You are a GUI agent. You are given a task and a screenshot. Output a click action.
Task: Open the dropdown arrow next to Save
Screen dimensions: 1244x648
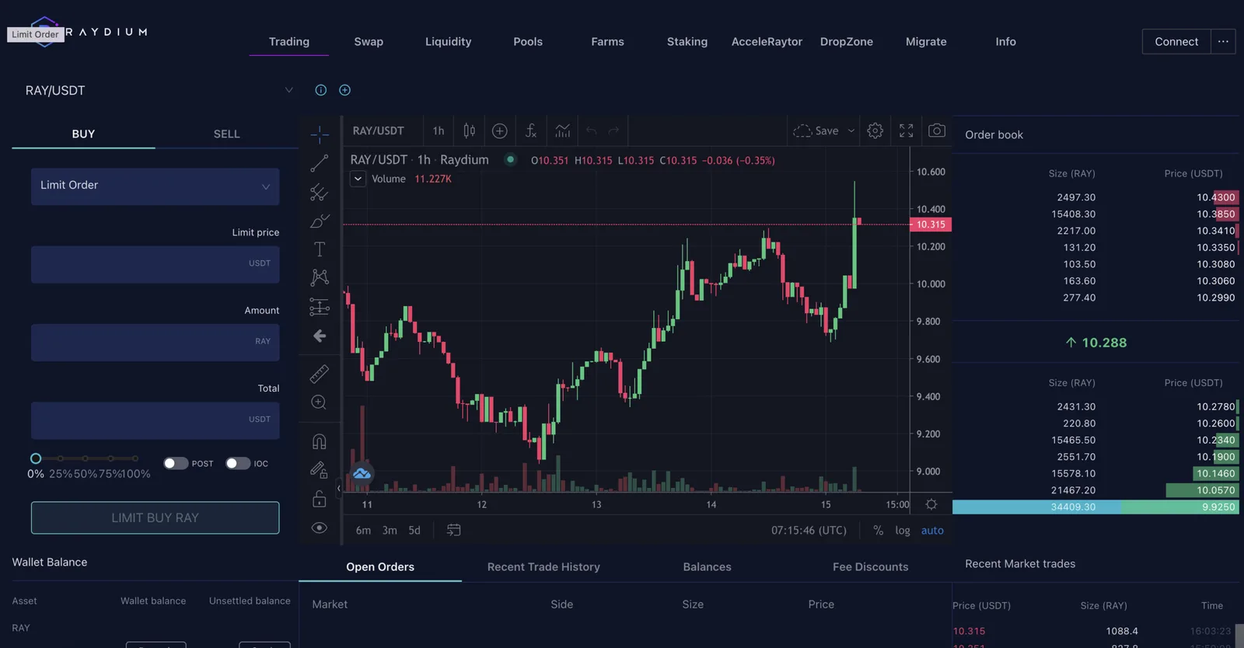[x=851, y=131]
